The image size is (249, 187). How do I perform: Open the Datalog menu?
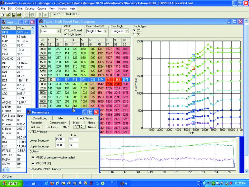tap(30, 9)
